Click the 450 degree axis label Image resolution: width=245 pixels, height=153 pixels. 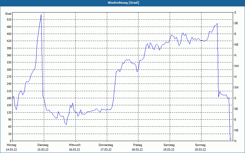pyautogui.click(x=9, y=34)
